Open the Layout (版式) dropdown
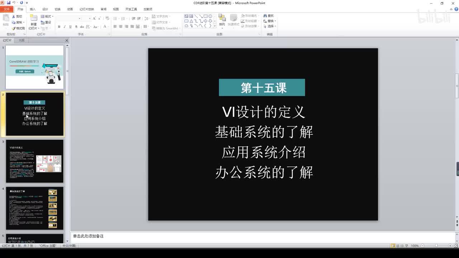Screen dimensions: 459x258 47,16
